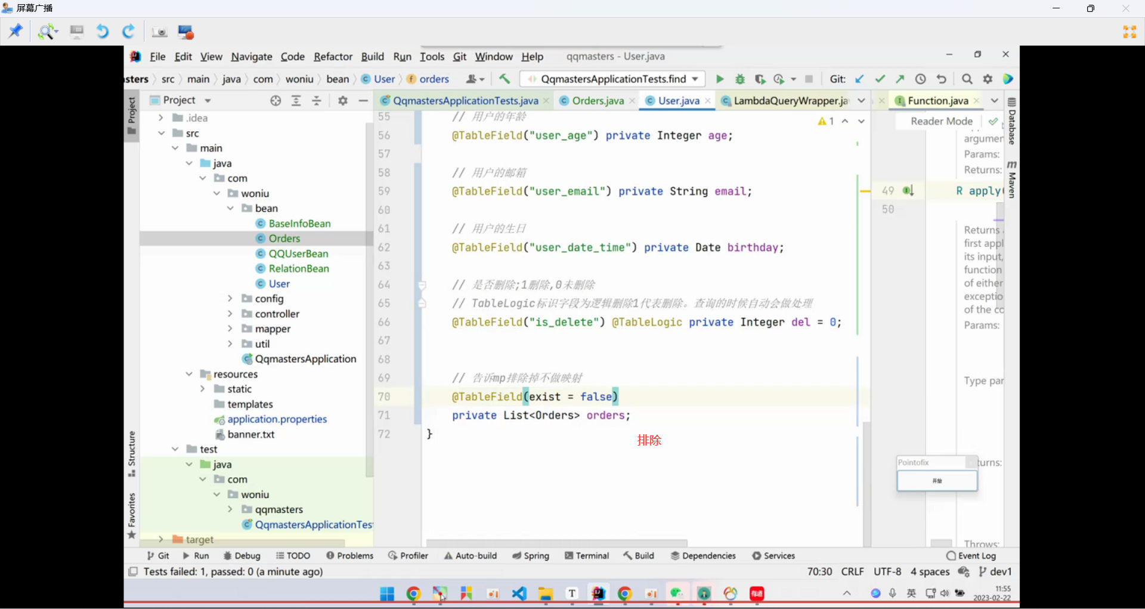Image resolution: width=1145 pixels, height=609 pixels.
Task: Click Chrome icon in Windows taskbar
Action: pyautogui.click(x=413, y=593)
